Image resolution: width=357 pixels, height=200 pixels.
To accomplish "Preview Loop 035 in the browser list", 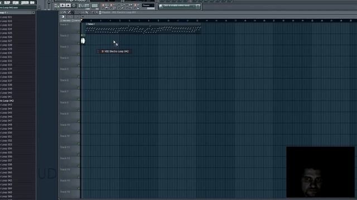I will [6, 73].
